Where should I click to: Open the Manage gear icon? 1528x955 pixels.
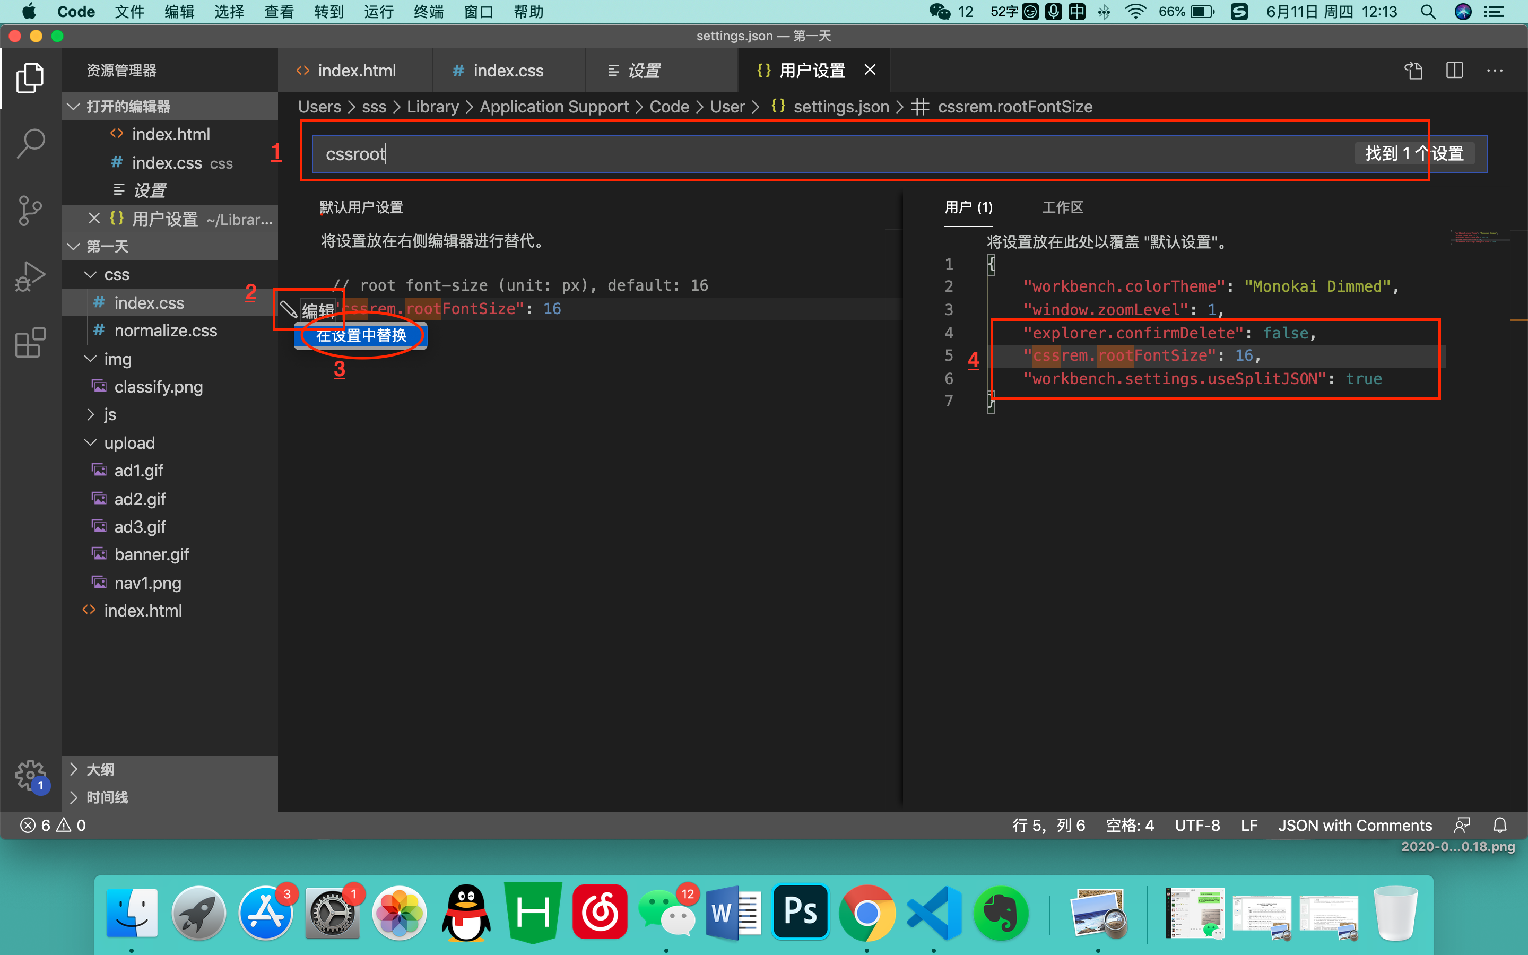[x=30, y=776]
